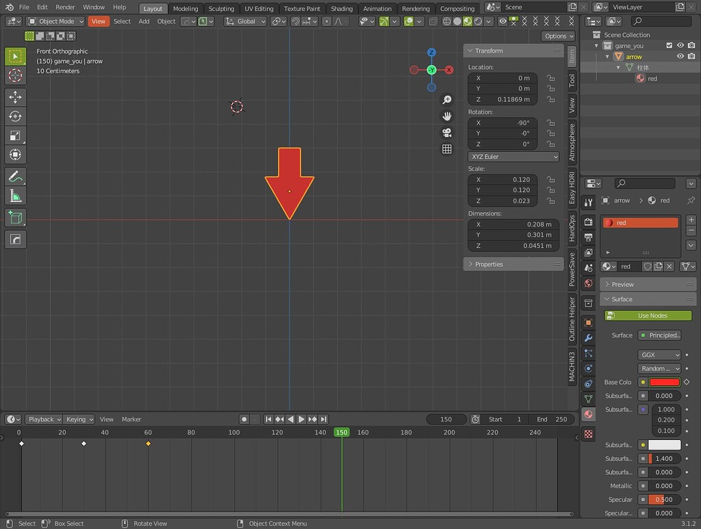Image resolution: width=701 pixels, height=529 pixels.
Task: Activate the Cursor tool
Action: (x=15, y=75)
